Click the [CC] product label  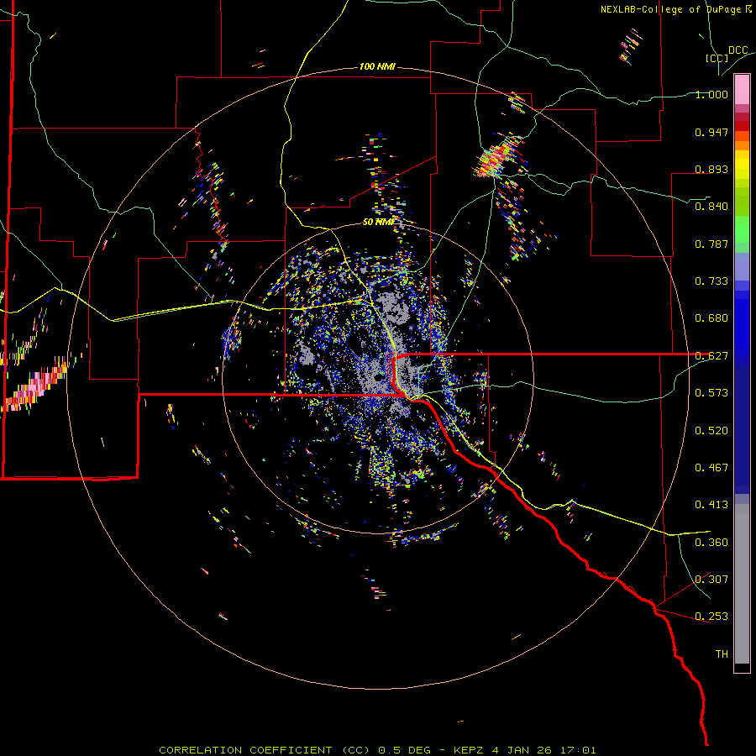717,58
